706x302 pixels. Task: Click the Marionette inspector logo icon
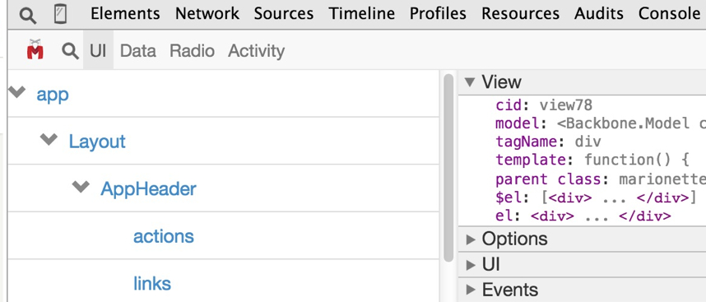[x=35, y=49]
